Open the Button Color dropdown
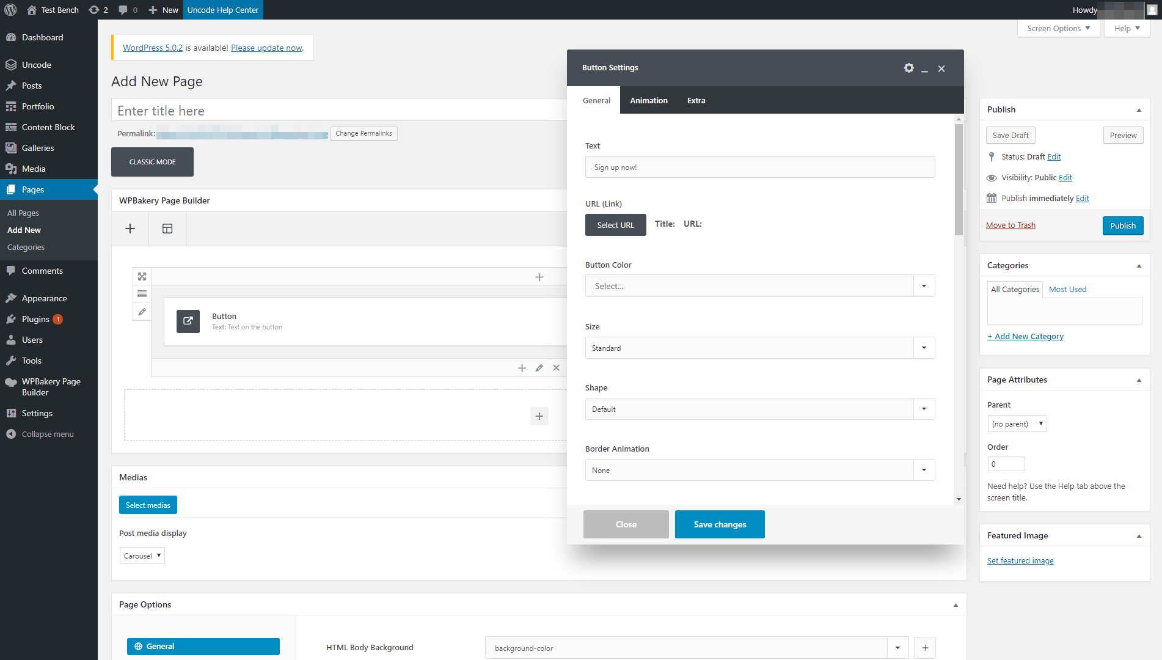 click(x=760, y=286)
